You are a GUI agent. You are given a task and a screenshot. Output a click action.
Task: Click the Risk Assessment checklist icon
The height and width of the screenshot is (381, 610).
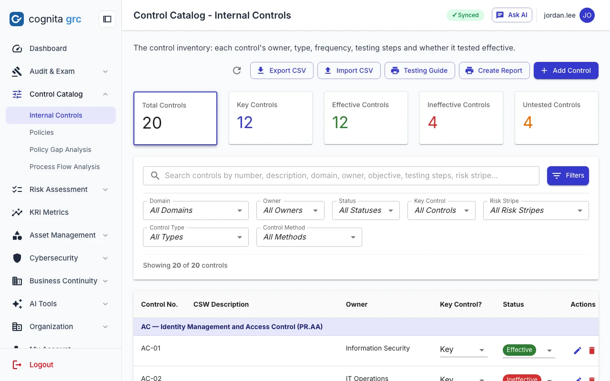[x=17, y=190]
